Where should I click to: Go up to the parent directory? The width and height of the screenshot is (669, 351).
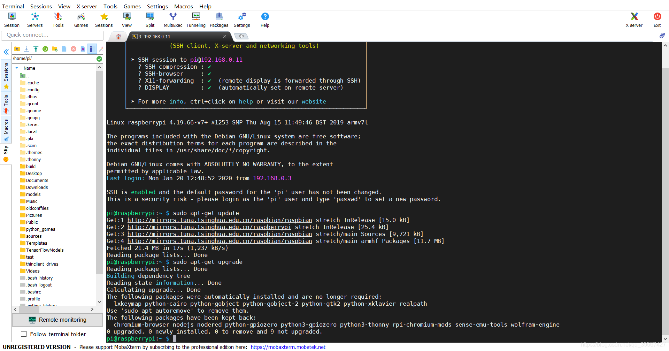click(x=17, y=49)
